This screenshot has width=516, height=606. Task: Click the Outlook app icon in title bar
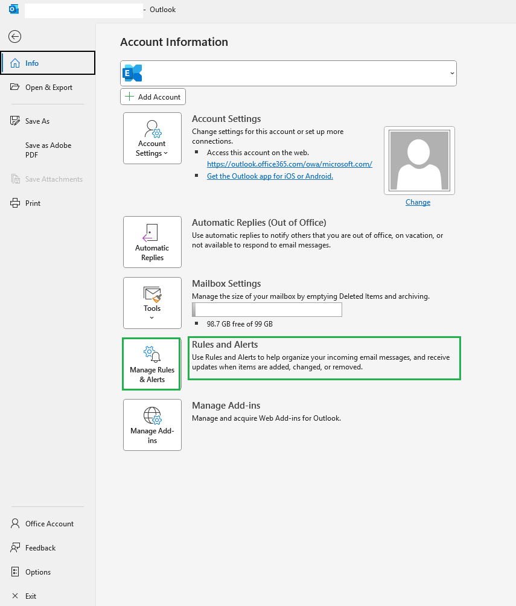[14, 9]
